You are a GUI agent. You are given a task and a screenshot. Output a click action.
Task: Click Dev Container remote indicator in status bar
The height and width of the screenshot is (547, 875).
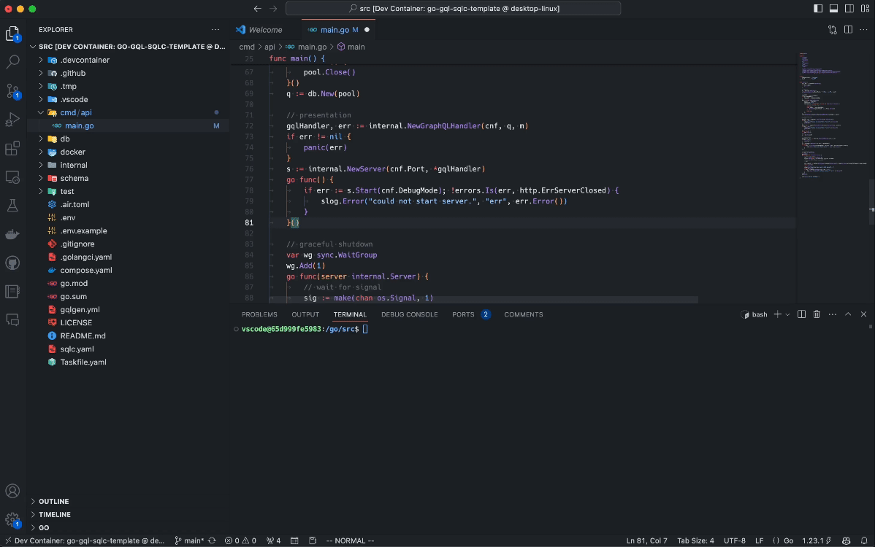85,540
